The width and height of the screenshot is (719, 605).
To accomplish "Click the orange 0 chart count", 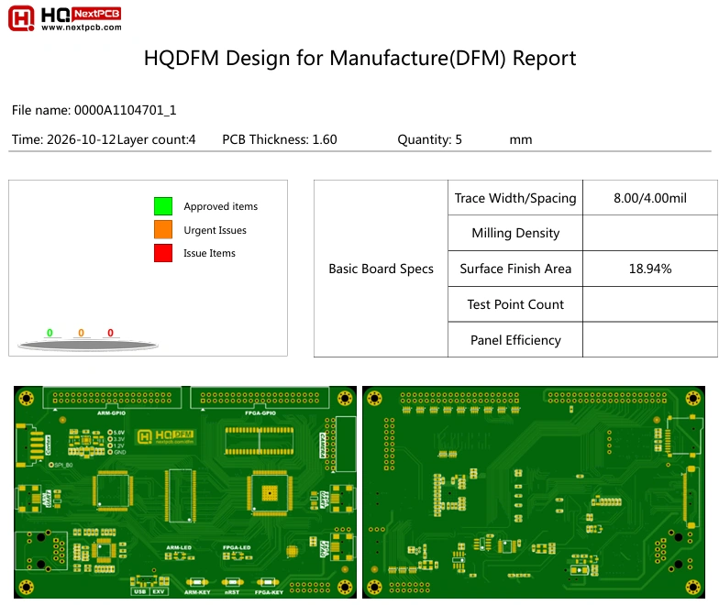I will pos(81,333).
